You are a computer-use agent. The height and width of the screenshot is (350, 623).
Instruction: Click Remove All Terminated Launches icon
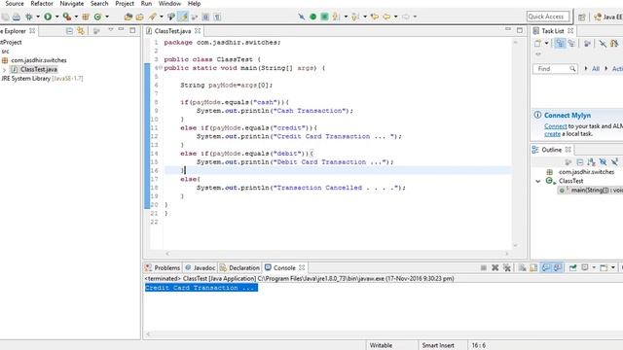(x=507, y=268)
